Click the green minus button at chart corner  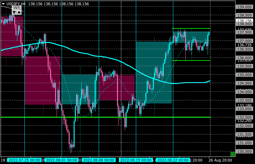[x=233, y=154]
